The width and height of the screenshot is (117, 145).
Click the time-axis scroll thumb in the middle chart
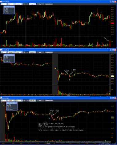point(69,95)
